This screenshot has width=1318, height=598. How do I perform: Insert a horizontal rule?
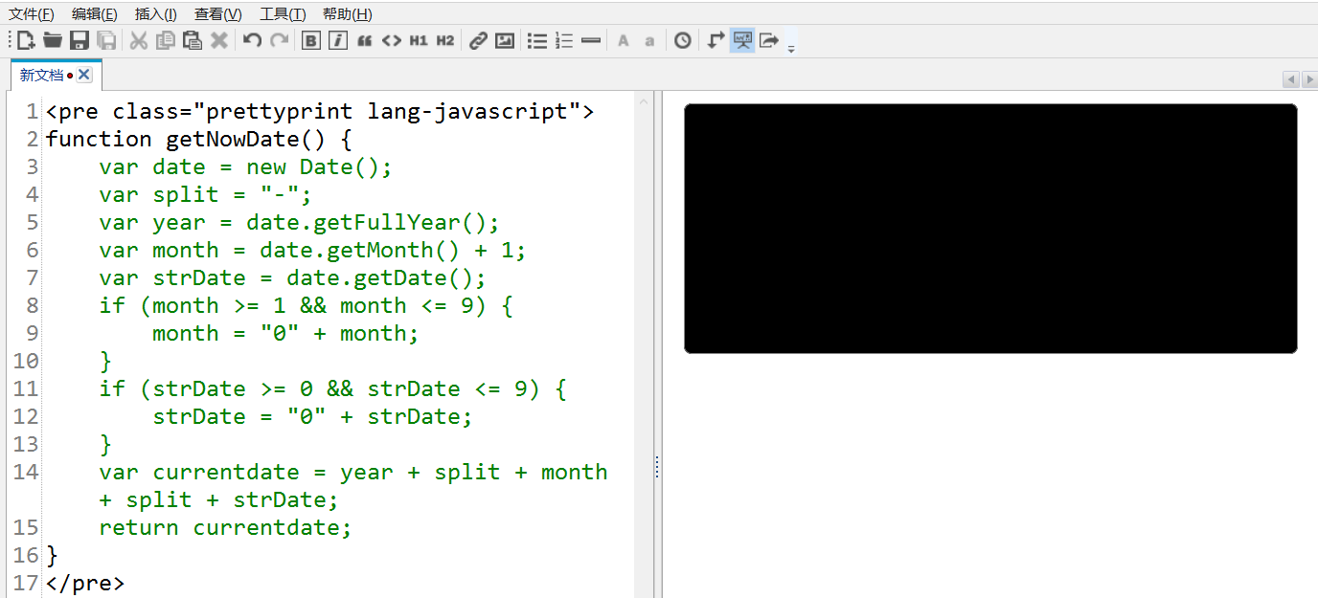tap(591, 40)
